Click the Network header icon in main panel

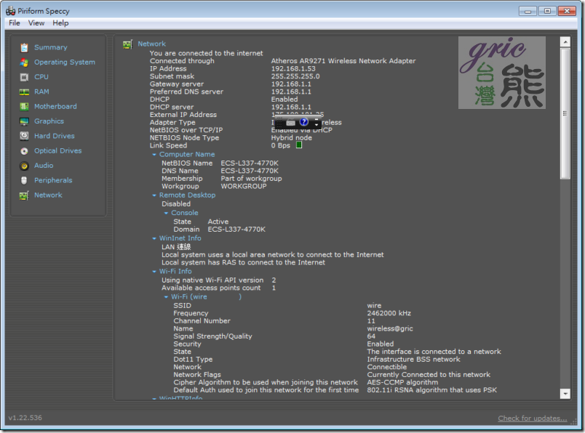127,44
